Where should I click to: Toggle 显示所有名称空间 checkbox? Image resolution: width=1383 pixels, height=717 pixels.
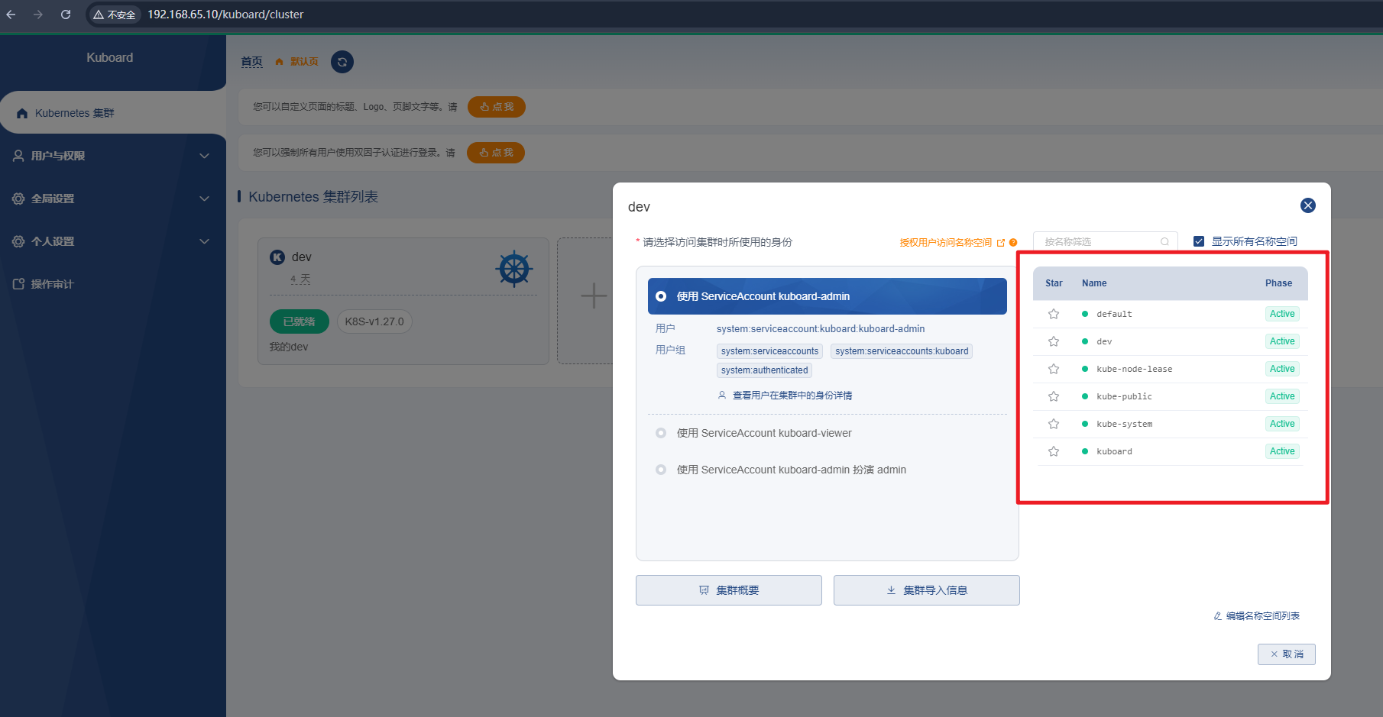tap(1199, 241)
